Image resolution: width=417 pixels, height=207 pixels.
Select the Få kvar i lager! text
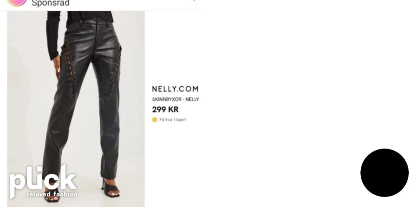[173, 120]
